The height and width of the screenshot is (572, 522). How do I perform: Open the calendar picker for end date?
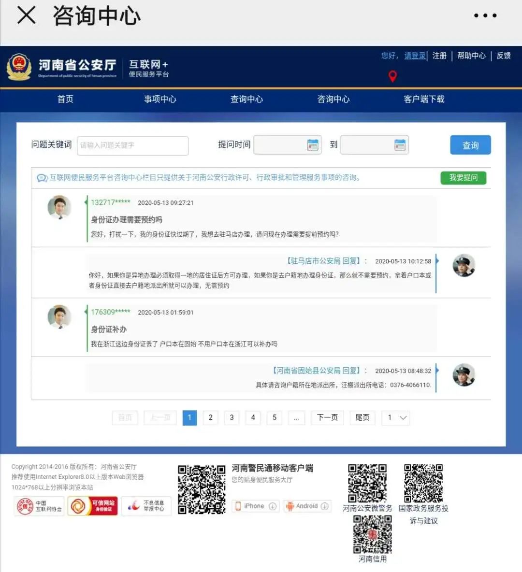coord(400,145)
